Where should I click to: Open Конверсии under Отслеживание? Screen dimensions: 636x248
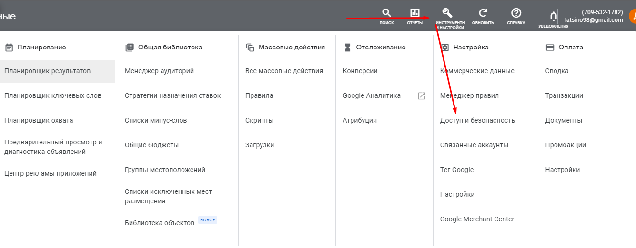[x=360, y=71]
